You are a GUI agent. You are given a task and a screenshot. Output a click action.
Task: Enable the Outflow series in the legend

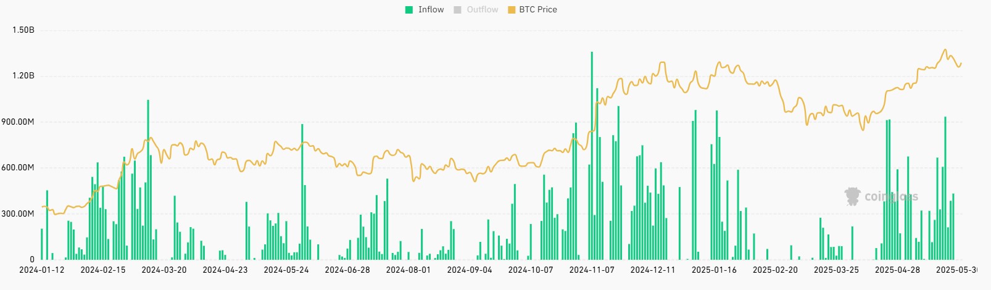pyautogui.click(x=483, y=10)
